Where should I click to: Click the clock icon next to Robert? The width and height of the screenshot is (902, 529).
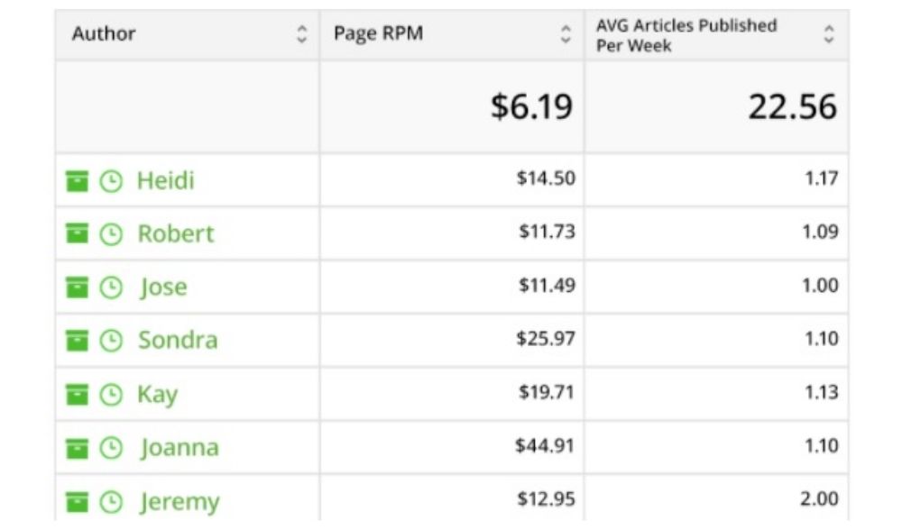(110, 234)
